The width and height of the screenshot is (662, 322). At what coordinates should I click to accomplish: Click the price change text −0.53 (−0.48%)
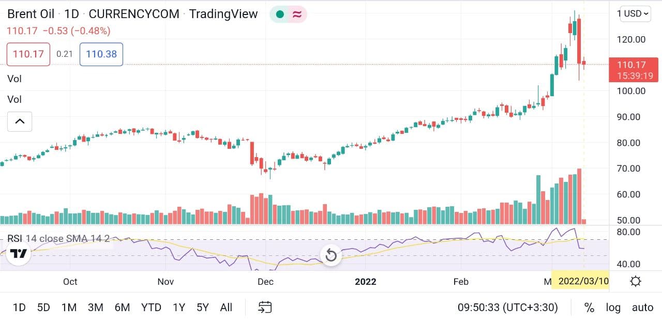(x=77, y=31)
